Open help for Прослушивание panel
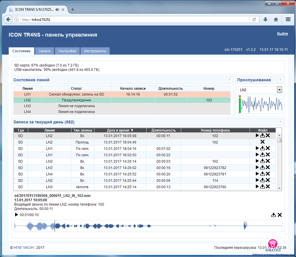The width and height of the screenshot is (296, 257). (x=280, y=80)
